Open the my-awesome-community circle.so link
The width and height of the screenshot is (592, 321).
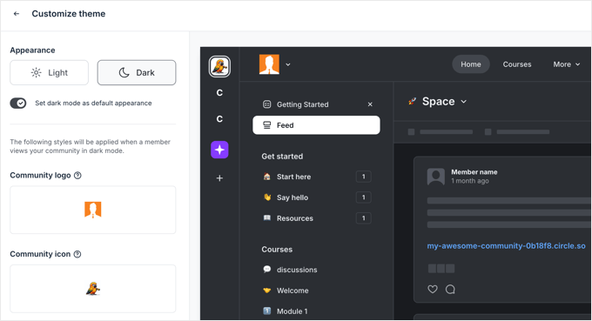[x=506, y=246]
